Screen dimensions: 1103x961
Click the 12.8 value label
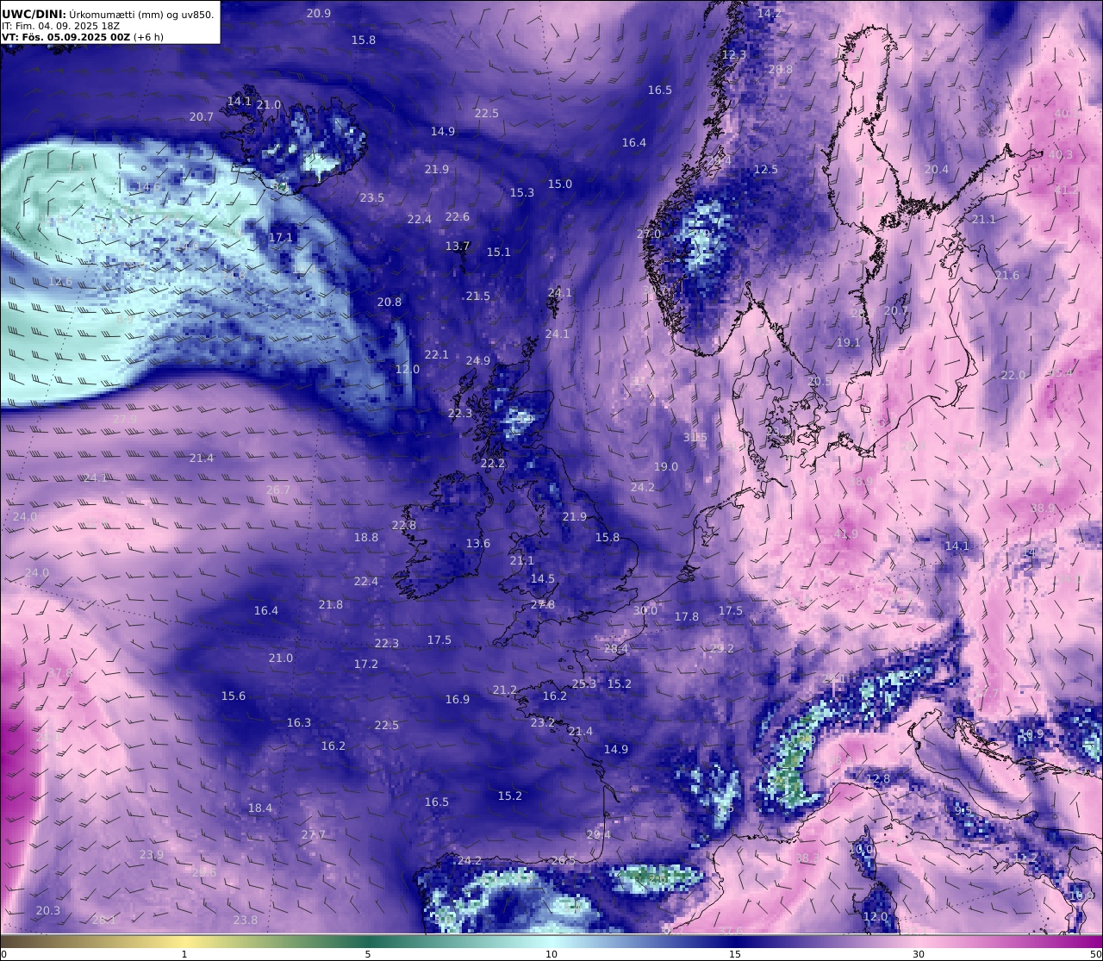tap(878, 779)
